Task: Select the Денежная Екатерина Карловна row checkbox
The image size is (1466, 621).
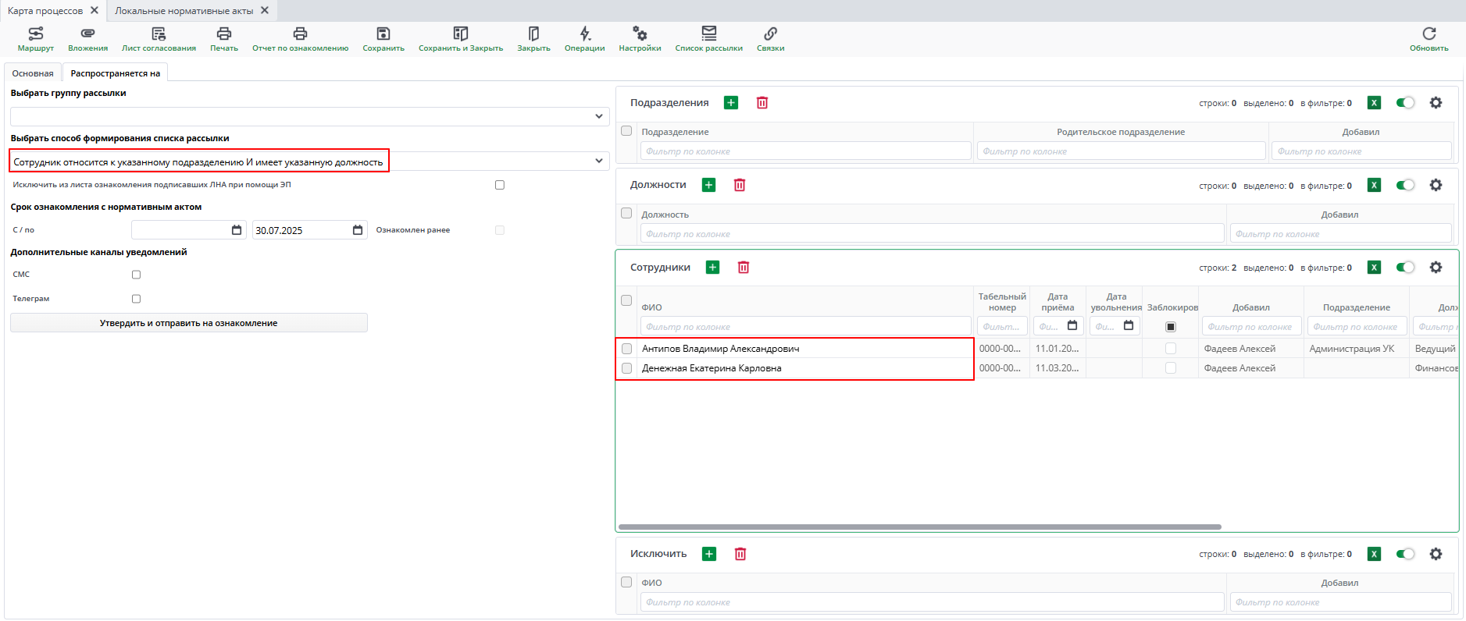Action: click(x=626, y=368)
